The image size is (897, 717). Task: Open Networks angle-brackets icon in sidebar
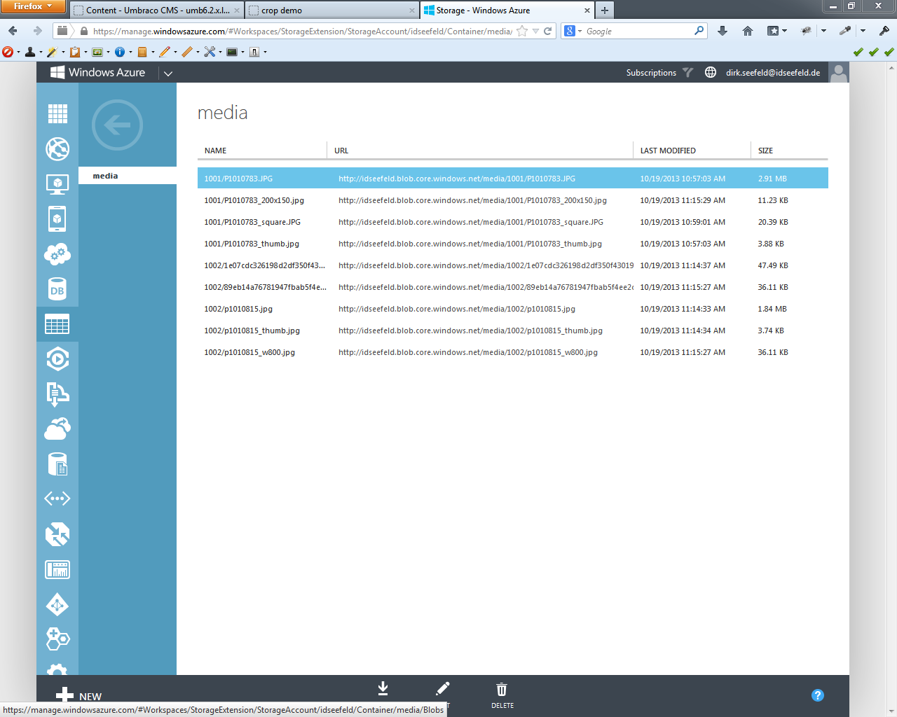(x=57, y=499)
